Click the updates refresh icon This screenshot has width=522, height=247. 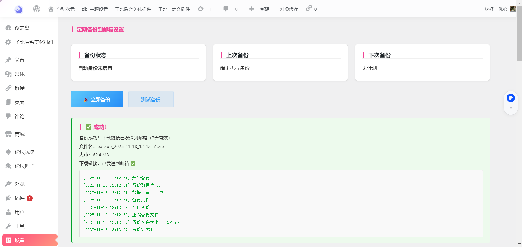(x=200, y=9)
